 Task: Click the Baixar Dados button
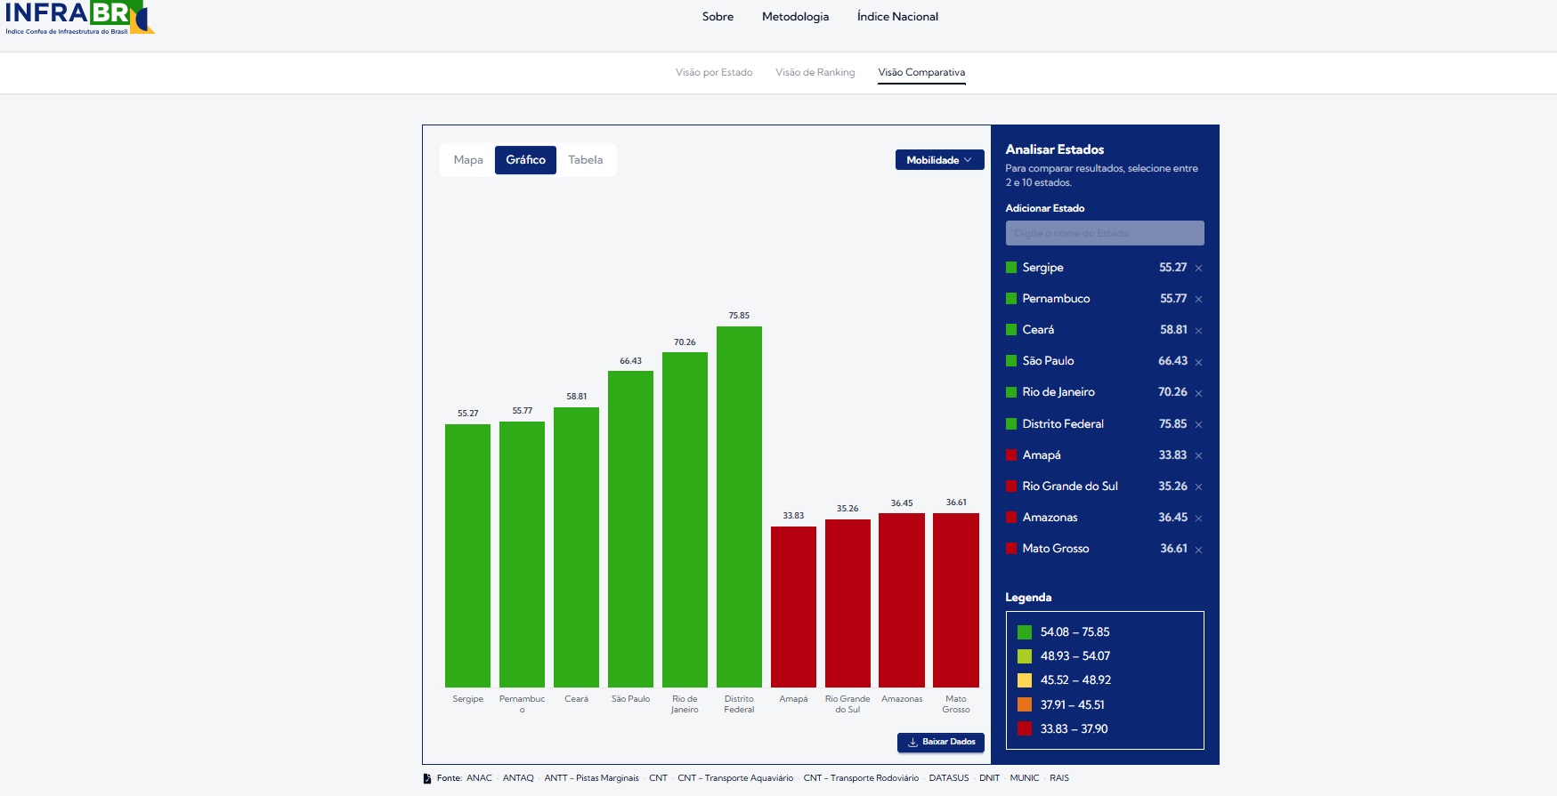[940, 742]
